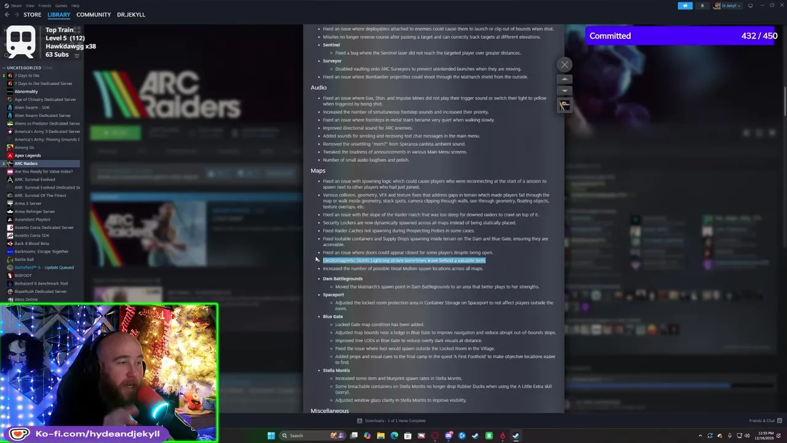787x443 pixels.
Task: Open the Friends menu
Action: click(x=45, y=6)
